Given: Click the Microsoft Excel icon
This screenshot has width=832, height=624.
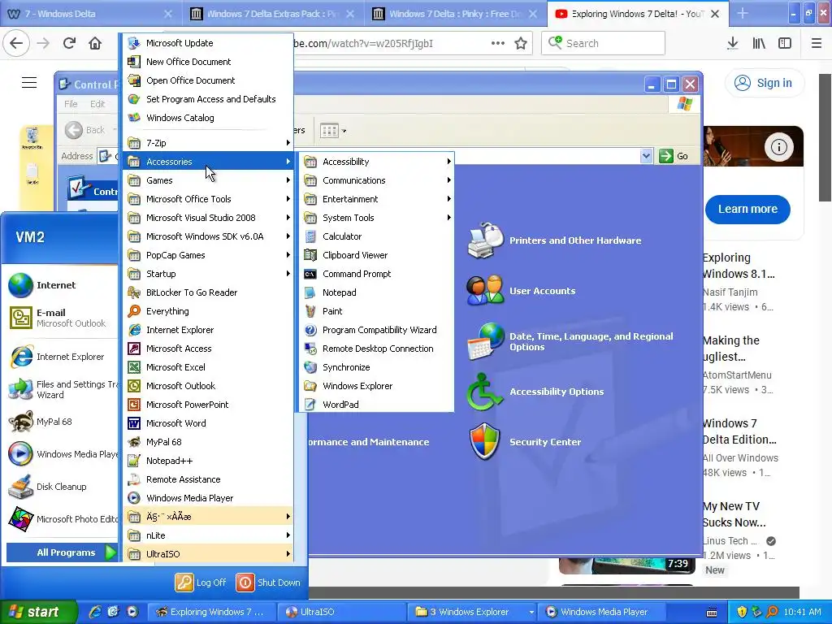Looking at the screenshot, I should pos(134,367).
